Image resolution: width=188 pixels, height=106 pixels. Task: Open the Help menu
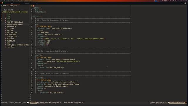point(31,1)
